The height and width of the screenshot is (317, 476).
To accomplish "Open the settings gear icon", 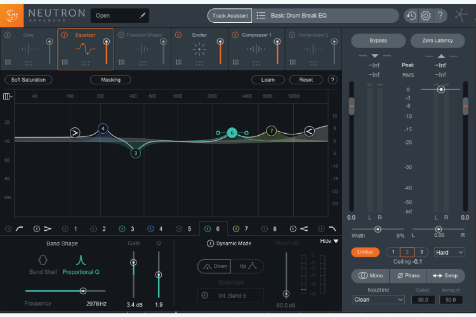I will [x=426, y=15].
